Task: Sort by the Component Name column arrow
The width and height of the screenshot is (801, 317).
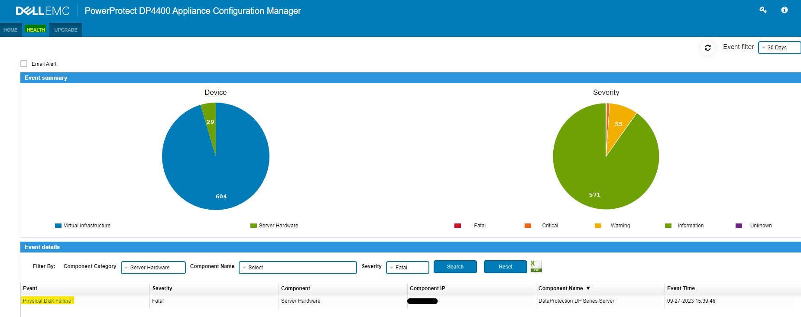Action: 588,288
